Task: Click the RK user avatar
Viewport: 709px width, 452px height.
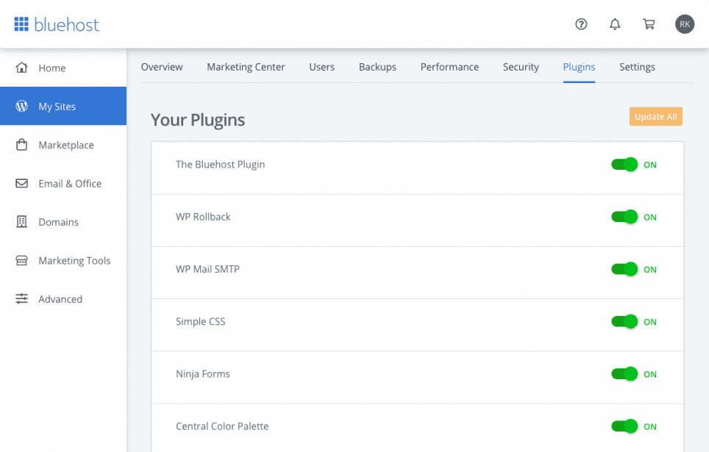Action: tap(684, 24)
